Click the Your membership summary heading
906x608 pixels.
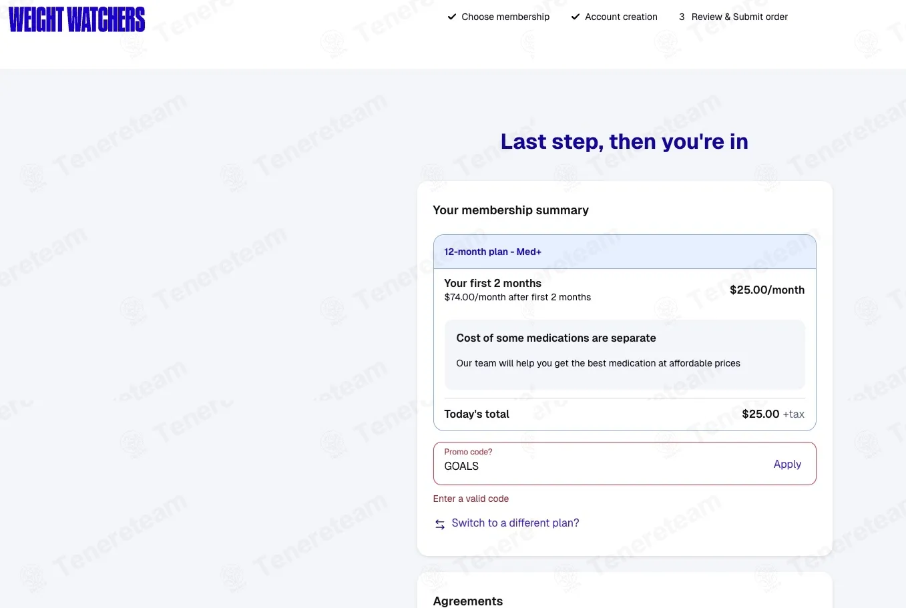pyautogui.click(x=511, y=210)
